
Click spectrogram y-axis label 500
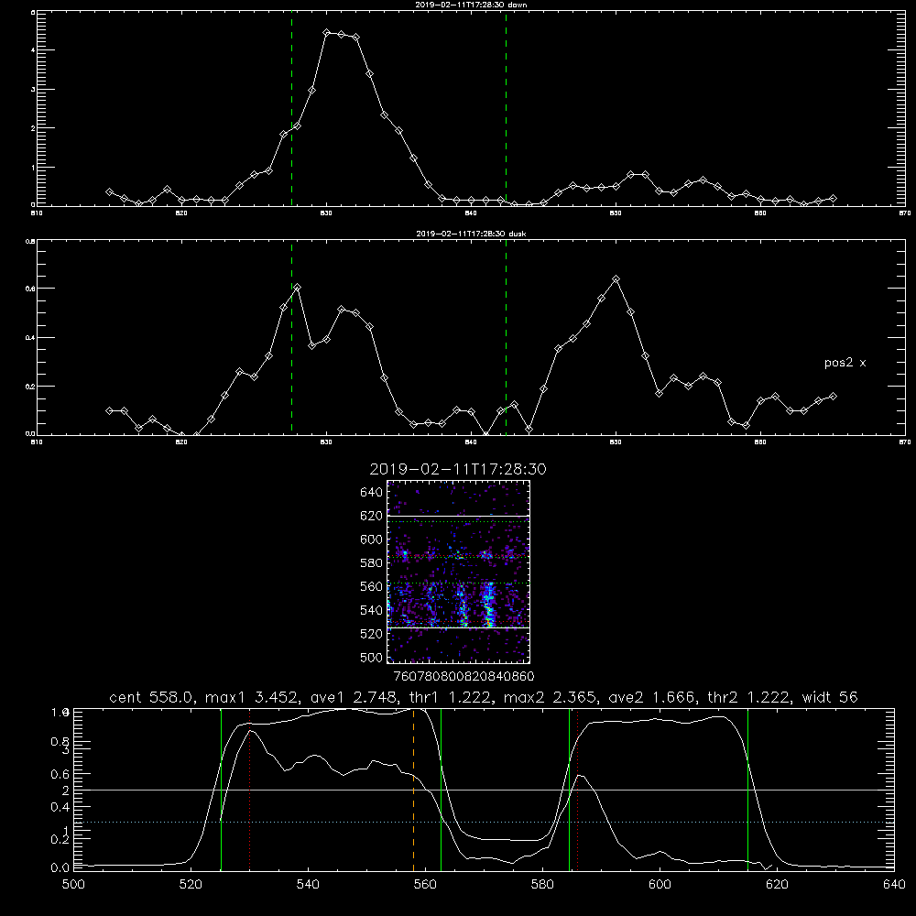(x=372, y=658)
